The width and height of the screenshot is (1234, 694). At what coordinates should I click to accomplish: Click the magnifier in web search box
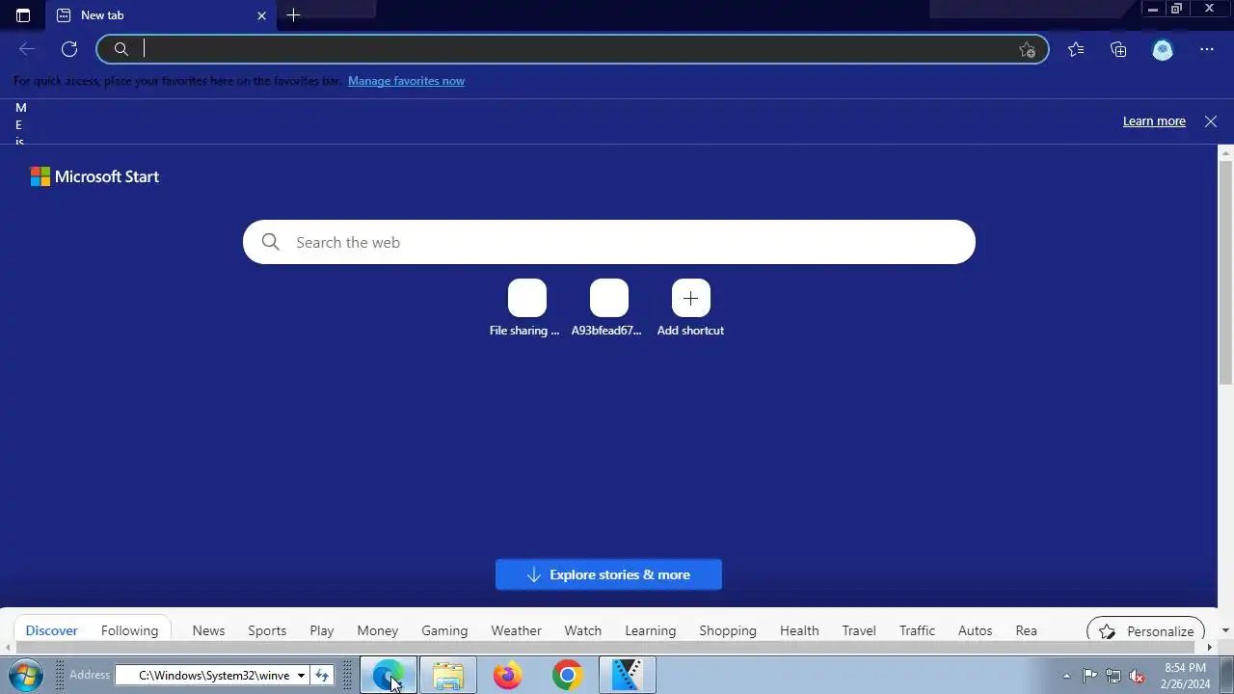(271, 242)
